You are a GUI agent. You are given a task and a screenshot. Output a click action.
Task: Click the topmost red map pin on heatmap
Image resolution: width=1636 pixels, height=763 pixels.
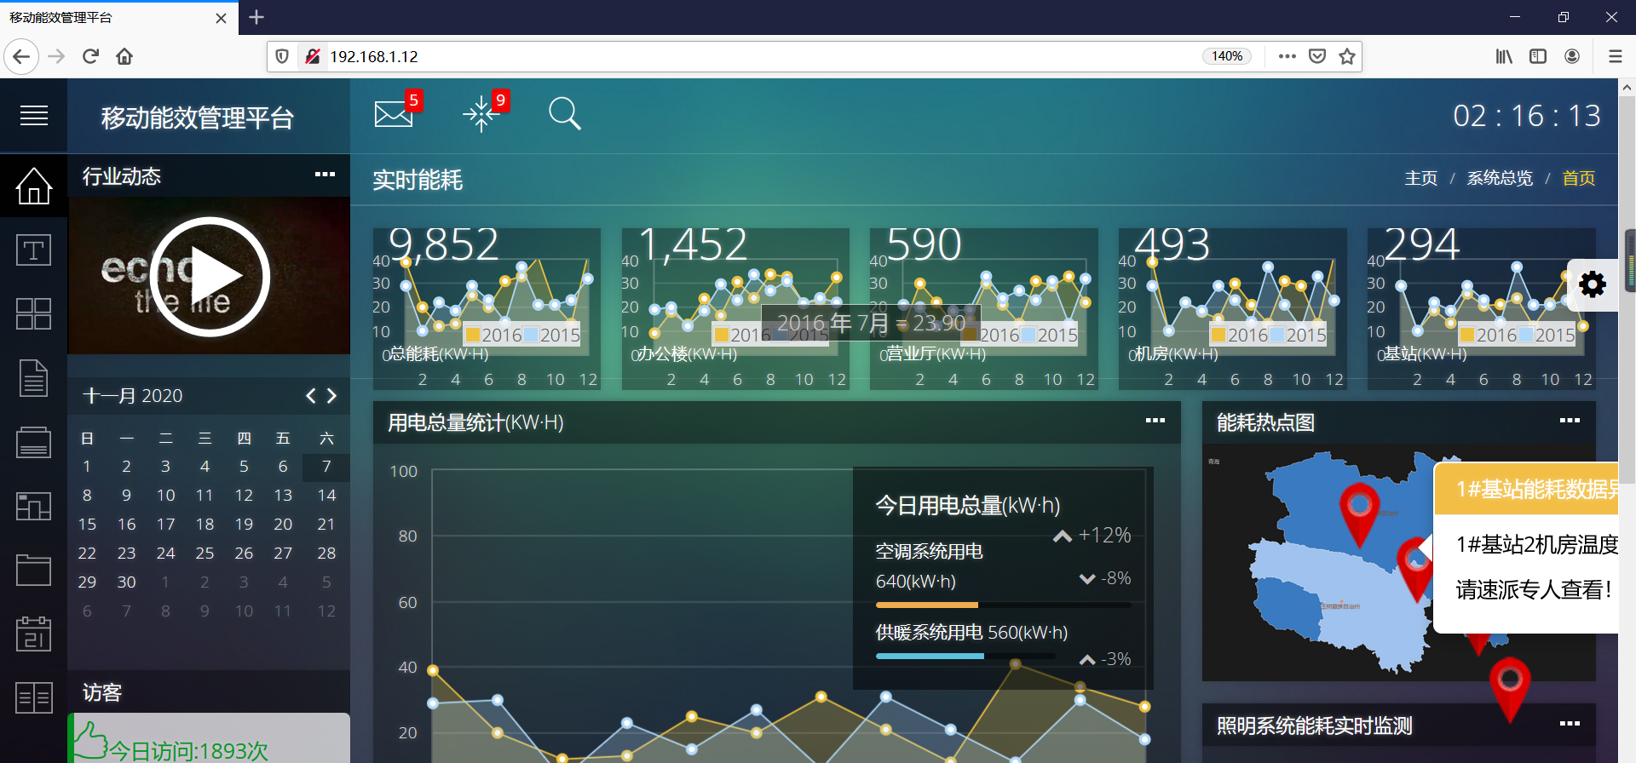[1359, 514]
